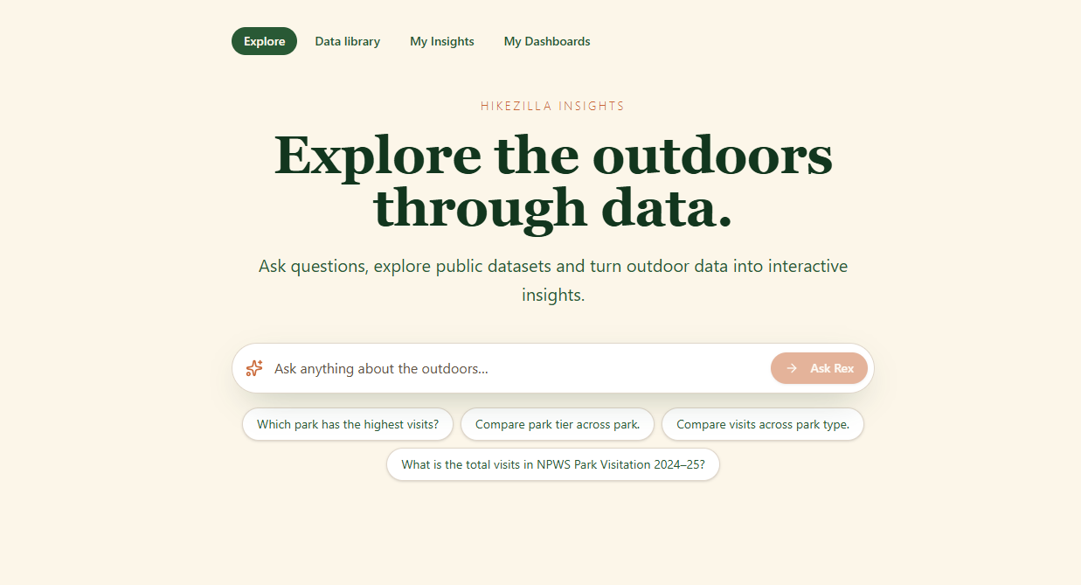
Task: Choose 'Compare park tier across park.' suggestion
Action: (x=558, y=424)
